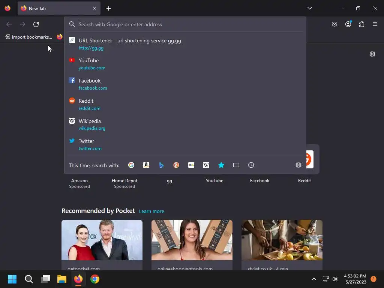This screenshot has height=288, width=384.
Task: Search this time with DuckDuckGo
Action: pyautogui.click(x=176, y=165)
